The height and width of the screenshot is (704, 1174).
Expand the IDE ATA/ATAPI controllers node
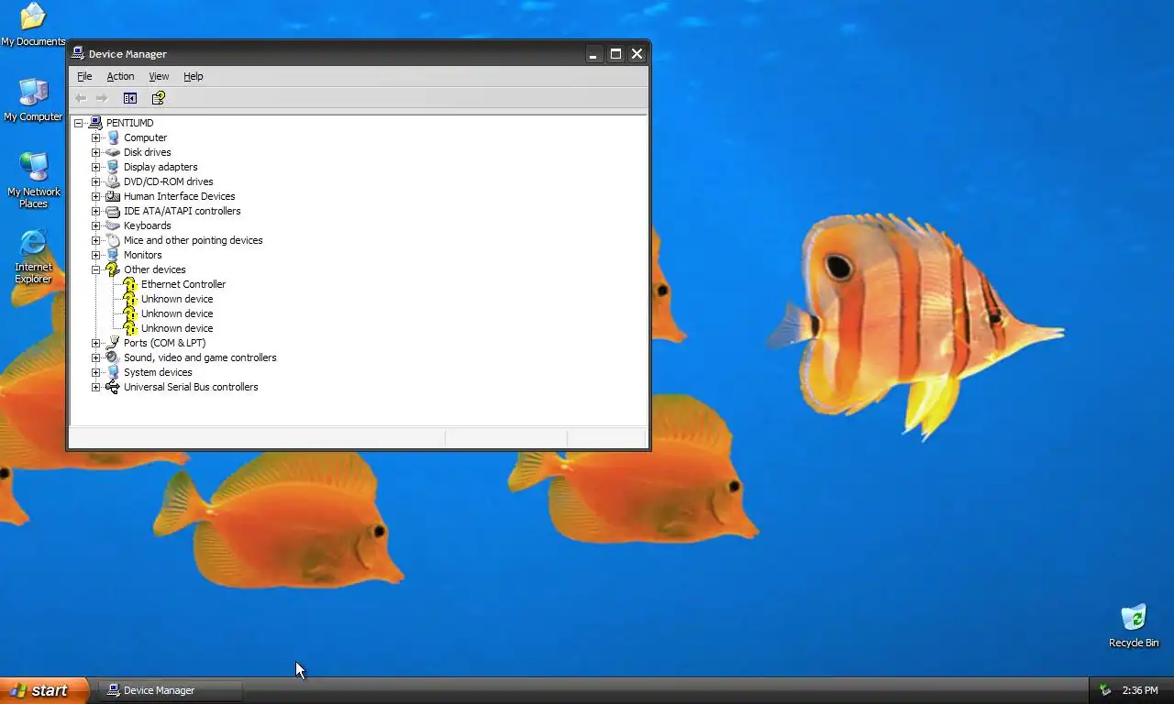click(x=95, y=211)
